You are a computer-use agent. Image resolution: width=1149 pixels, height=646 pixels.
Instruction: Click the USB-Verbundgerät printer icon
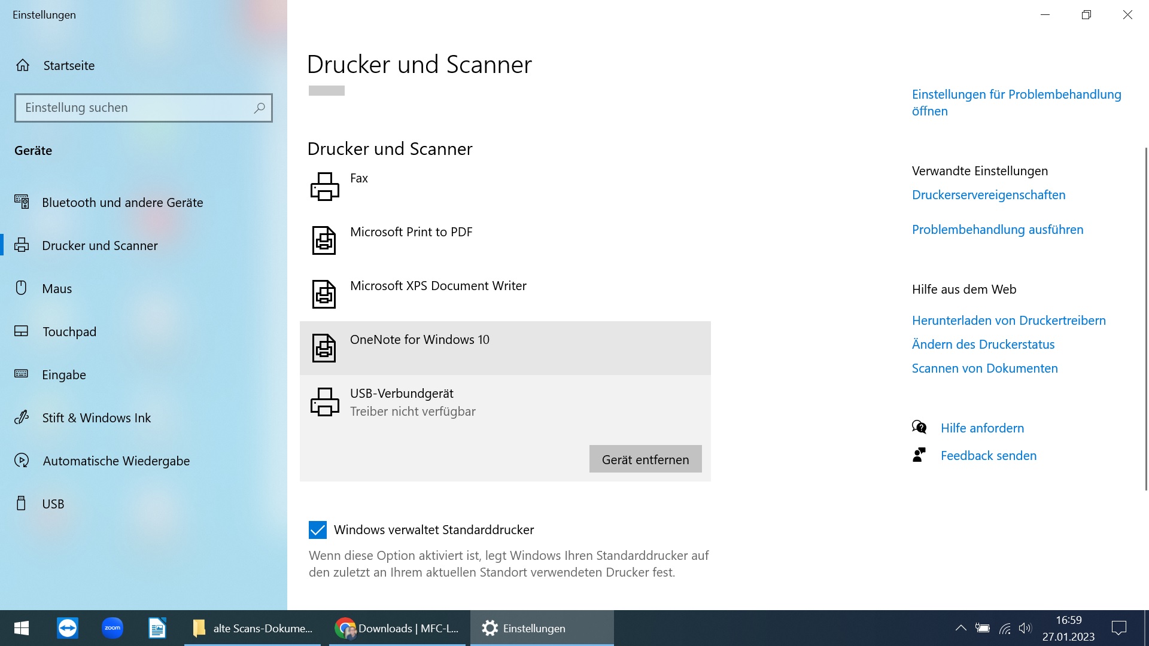coord(324,401)
